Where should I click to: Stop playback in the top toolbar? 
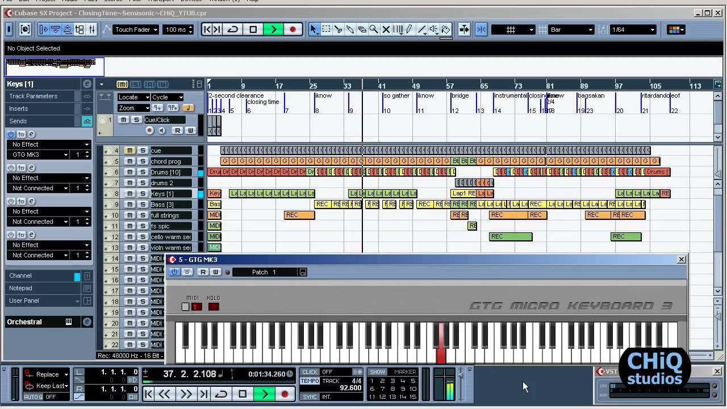pos(253,30)
